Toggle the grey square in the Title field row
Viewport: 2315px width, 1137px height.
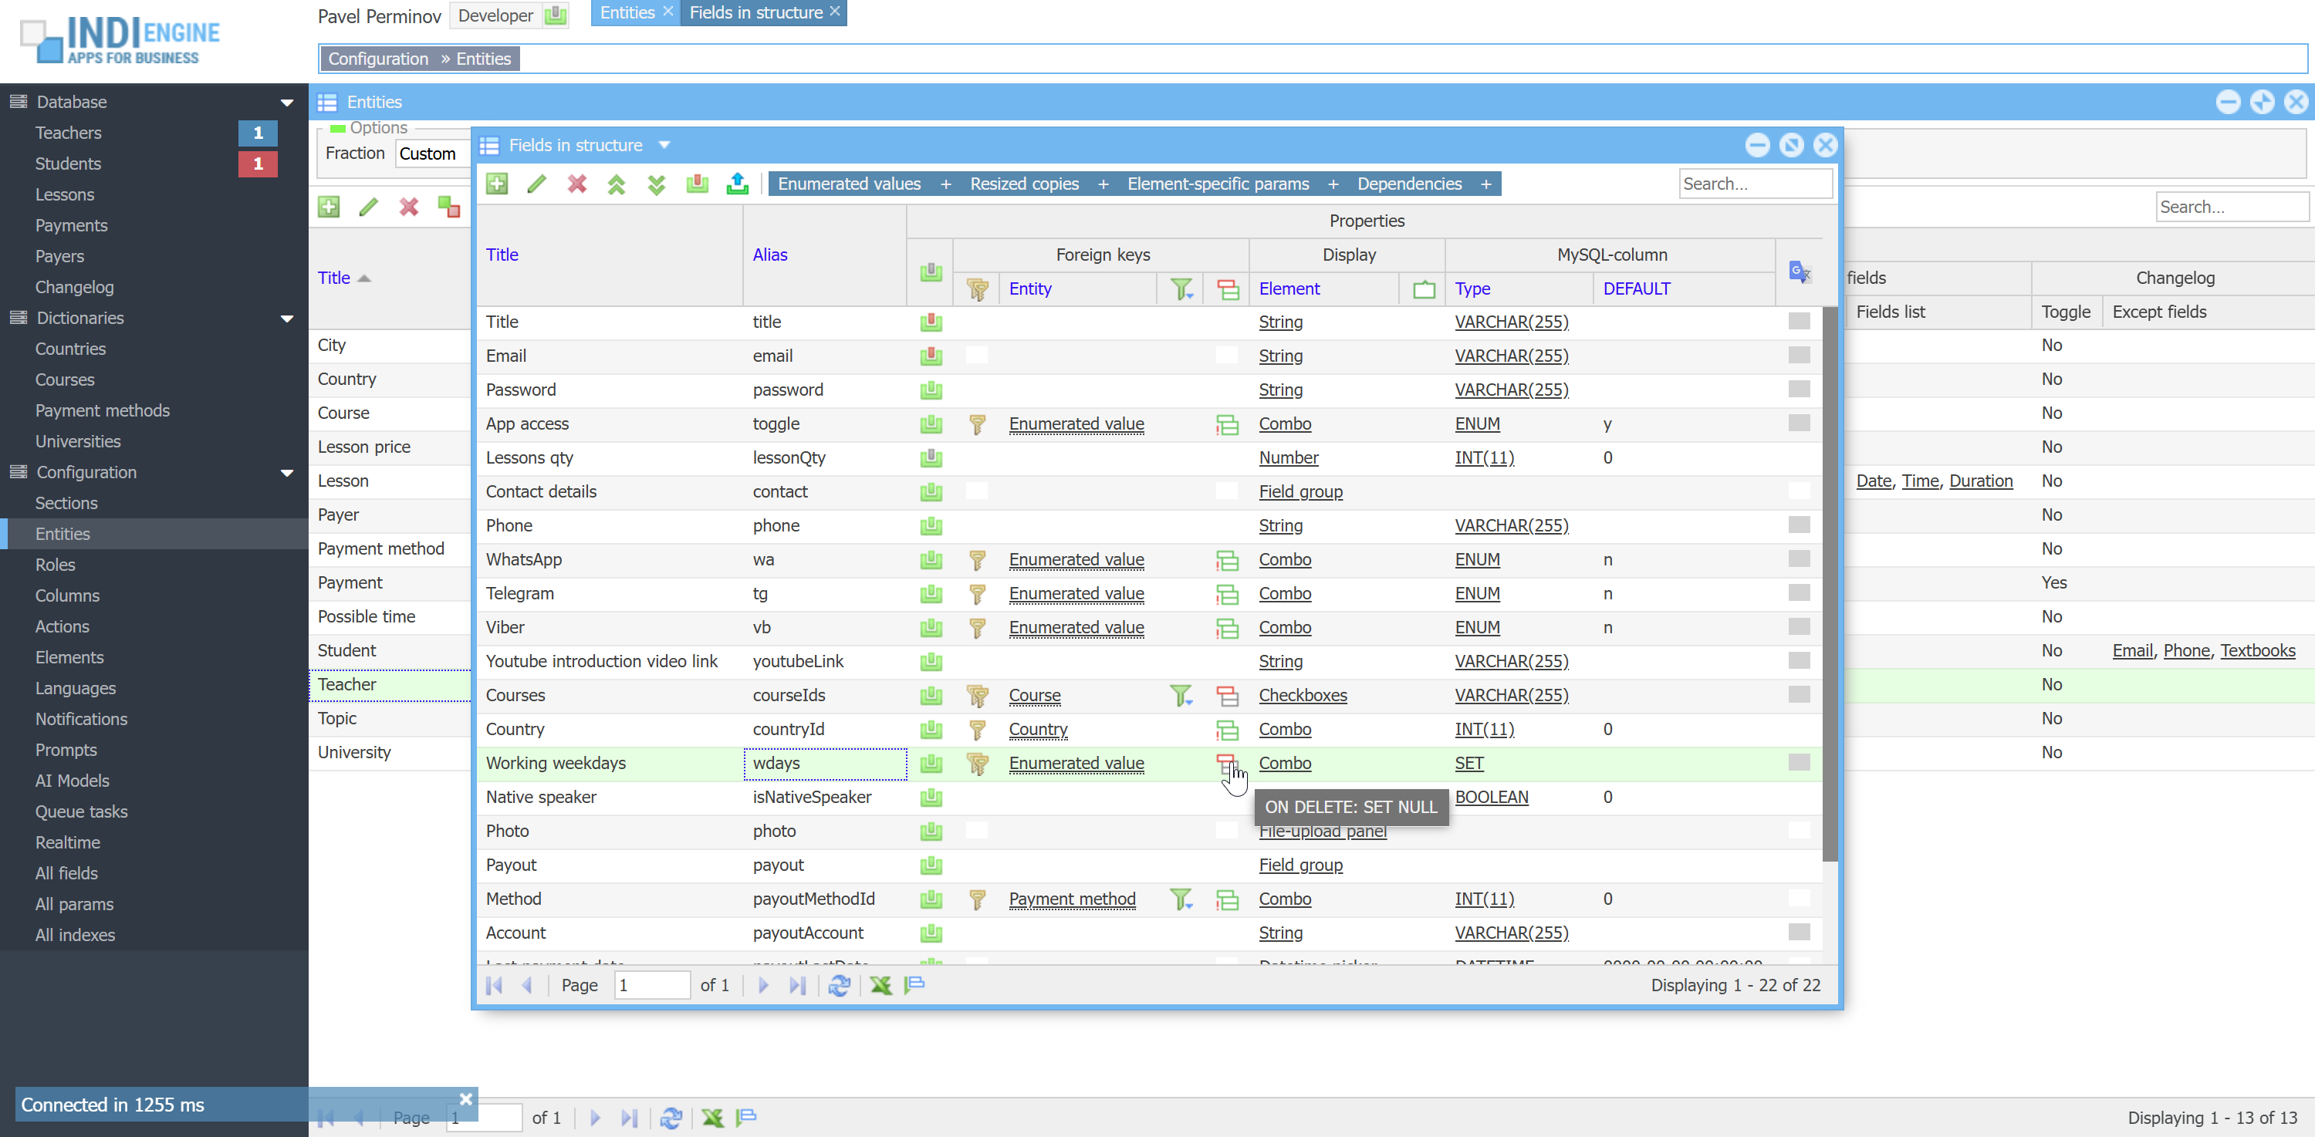[1798, 322]
